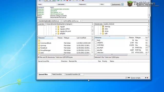
Task: Click the question-mark folder icon beside styles
Action: click(x=103, y=31)
